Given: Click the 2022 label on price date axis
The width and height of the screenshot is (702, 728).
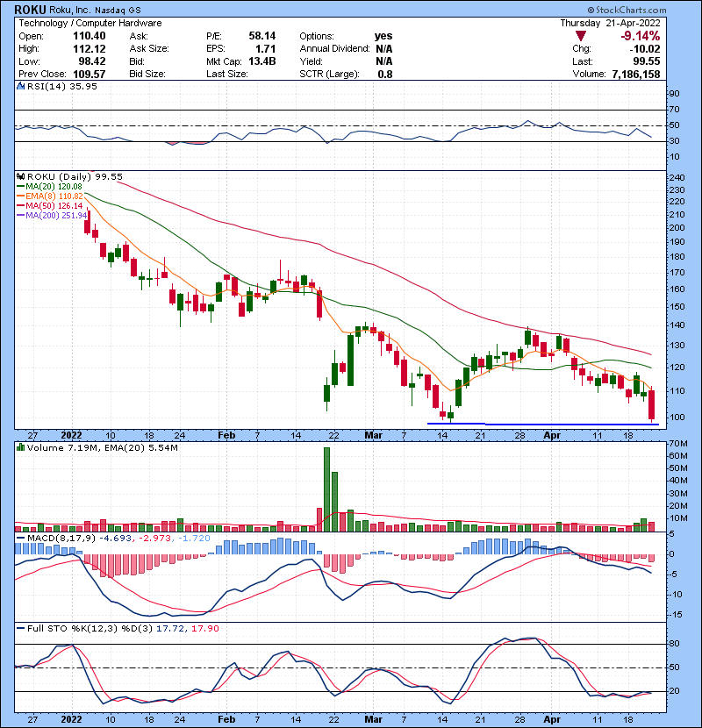Looking at the screenshot, I should (71, 436).
